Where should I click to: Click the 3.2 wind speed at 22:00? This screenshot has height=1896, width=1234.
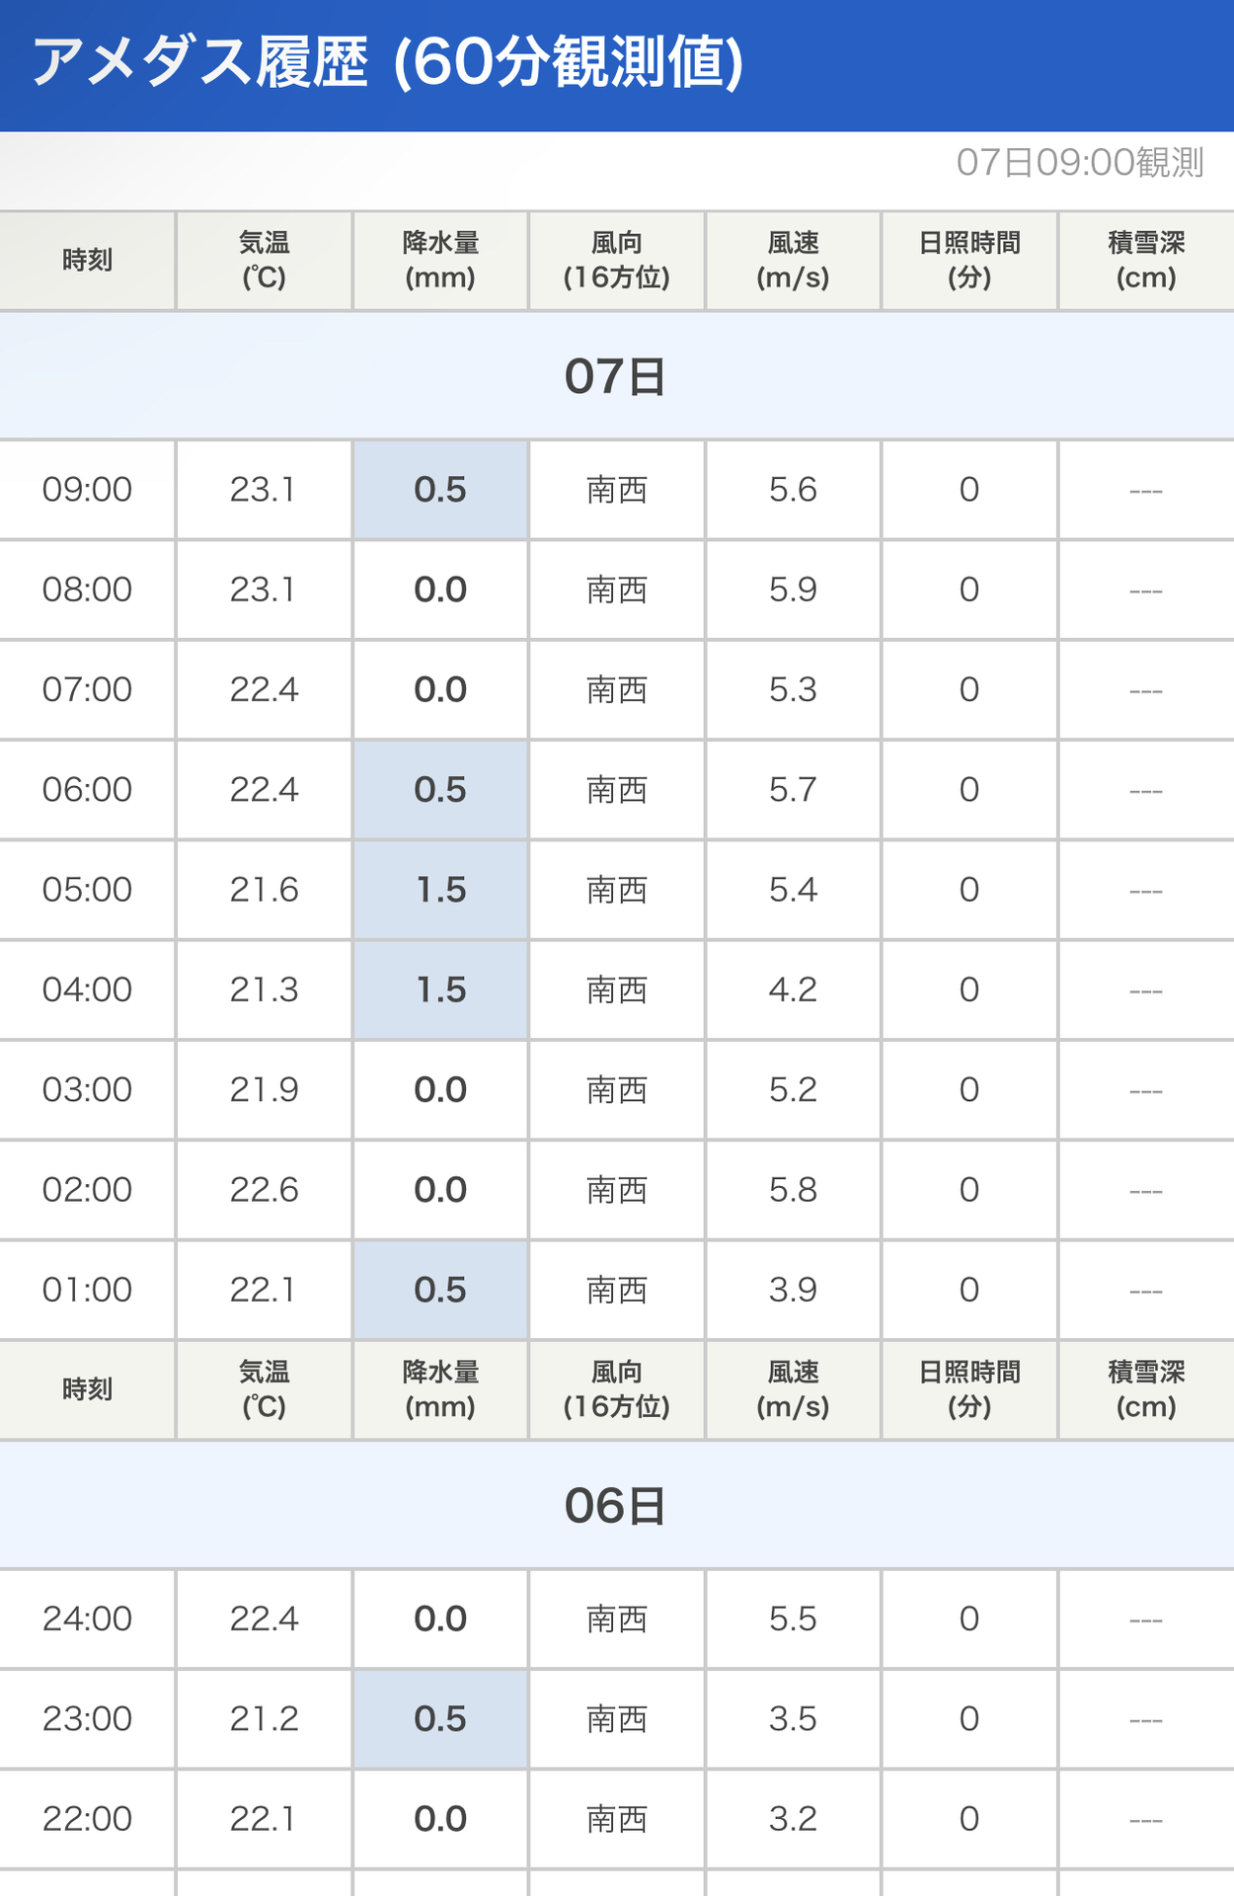coord(794,1819)
